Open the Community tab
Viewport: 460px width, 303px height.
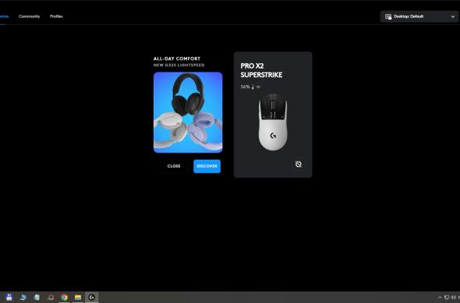click(29, 16)
